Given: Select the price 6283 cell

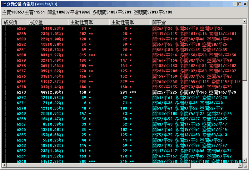Looking at the screenshot, I should click(21, 39).
